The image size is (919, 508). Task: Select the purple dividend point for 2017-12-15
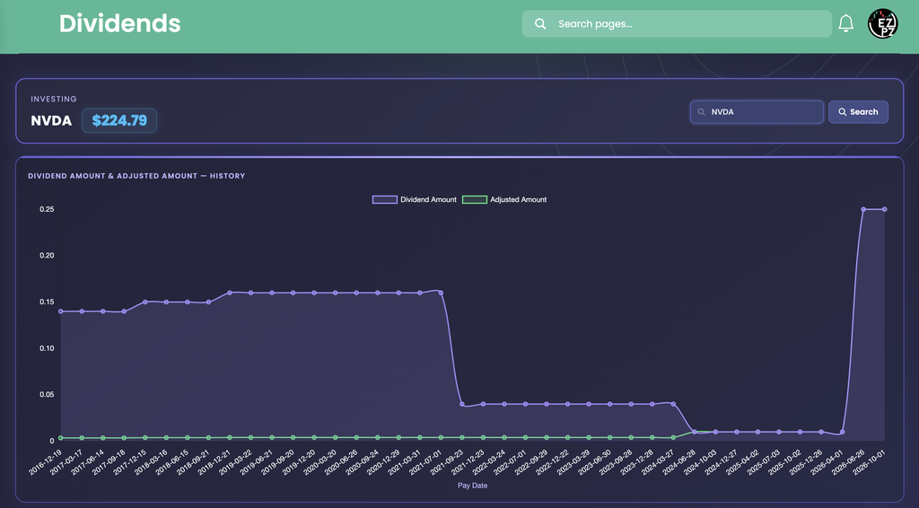[x=145, y=302]
